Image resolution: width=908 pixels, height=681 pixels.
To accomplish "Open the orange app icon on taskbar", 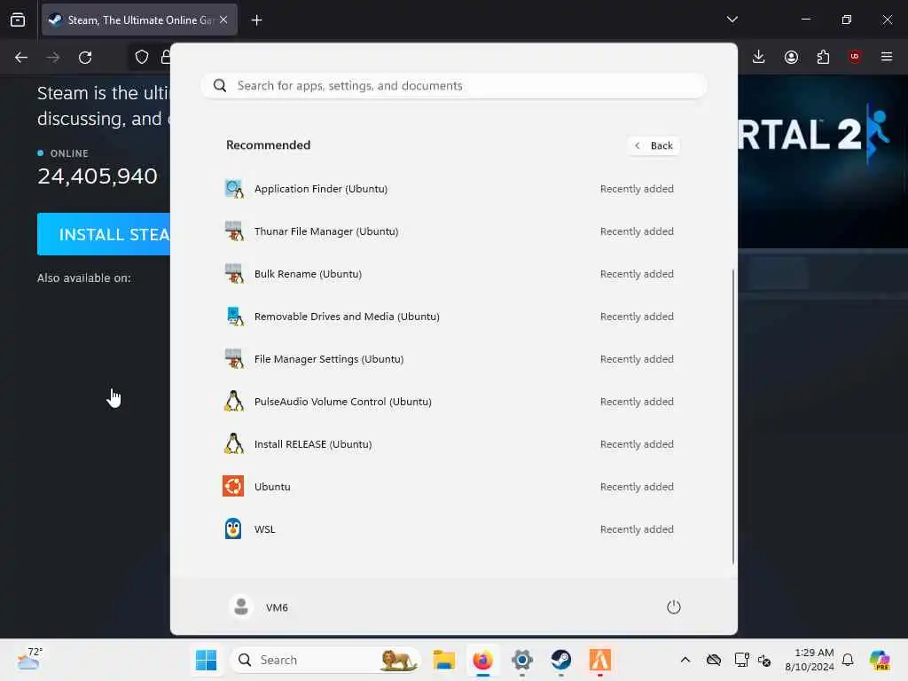I will click(600, 660).
